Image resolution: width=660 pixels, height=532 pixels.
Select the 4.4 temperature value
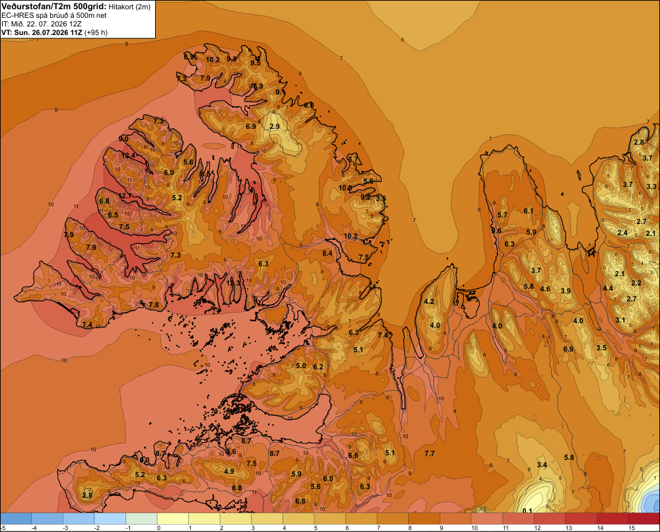[608, 288]
